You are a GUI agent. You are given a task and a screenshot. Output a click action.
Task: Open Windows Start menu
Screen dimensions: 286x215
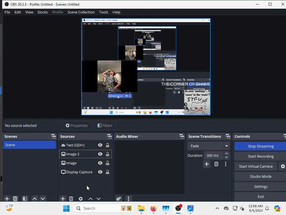pos(66,208)
